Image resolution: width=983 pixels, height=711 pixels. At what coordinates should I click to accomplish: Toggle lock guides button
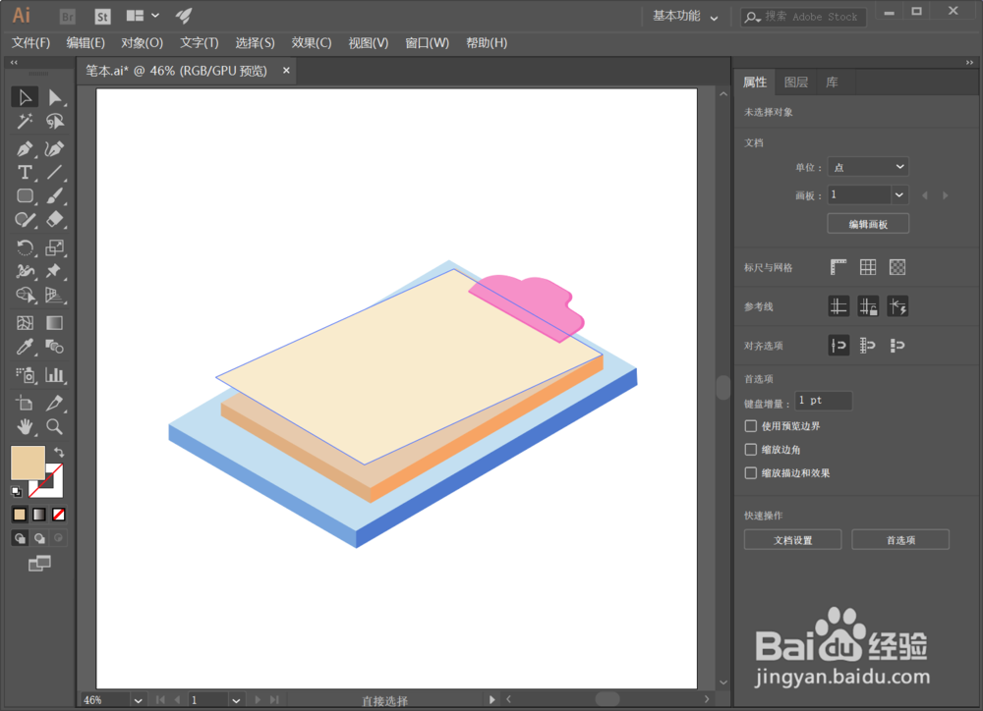(x=868, y=306)
